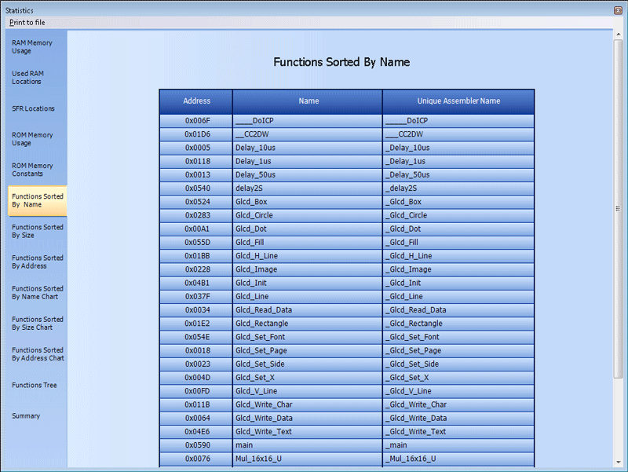Select Delay_10us in Name column
Screen dimensions: 628x472
click(x=308, y=148)
